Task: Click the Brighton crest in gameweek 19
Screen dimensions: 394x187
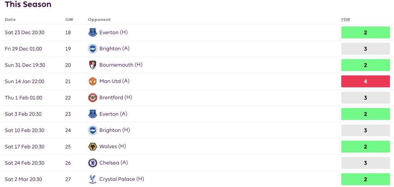Action: click(x=92, y=49)
